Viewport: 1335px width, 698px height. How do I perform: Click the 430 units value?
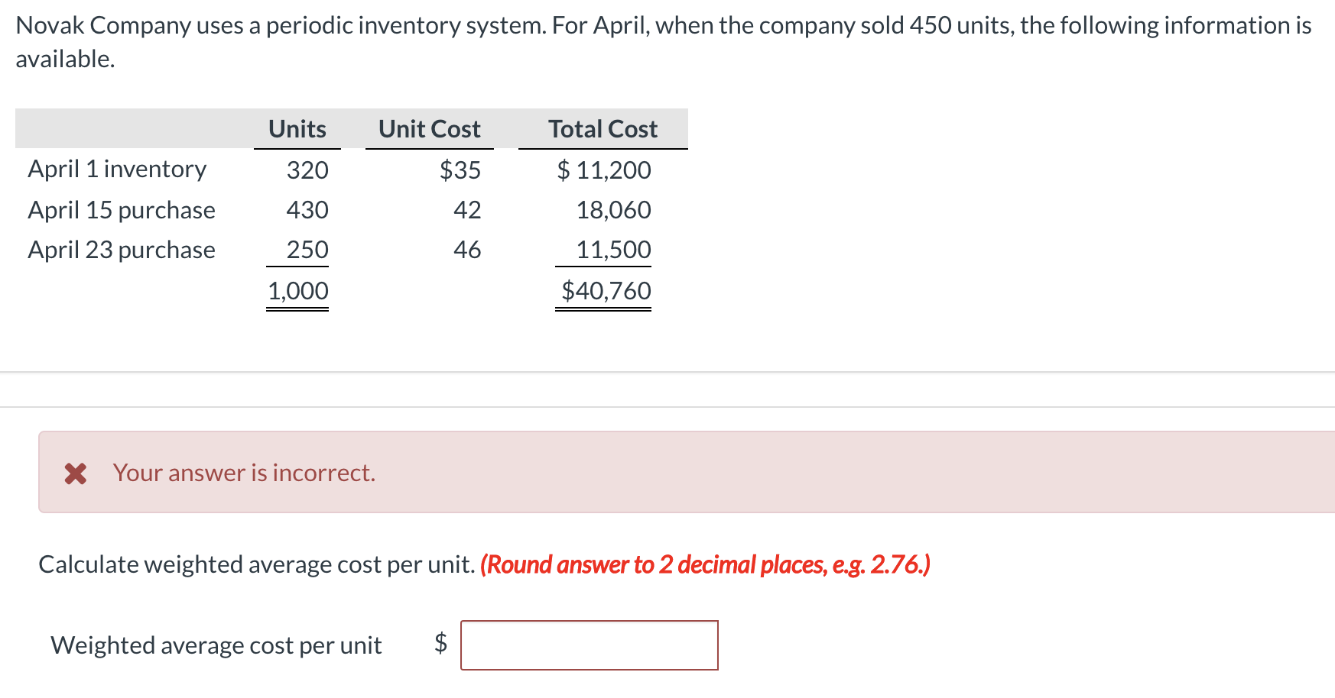coord(307,209)
